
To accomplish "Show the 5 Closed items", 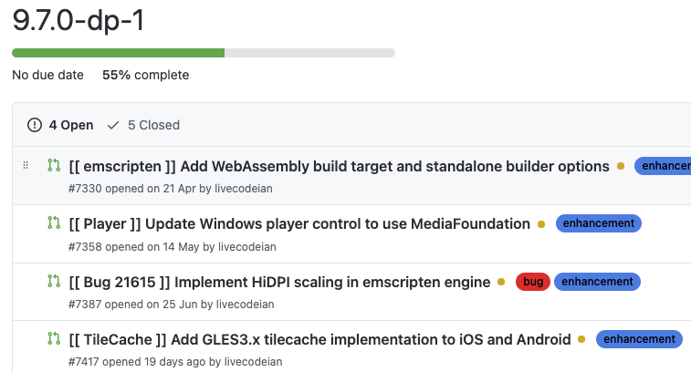I will click(x=144, y=125).
